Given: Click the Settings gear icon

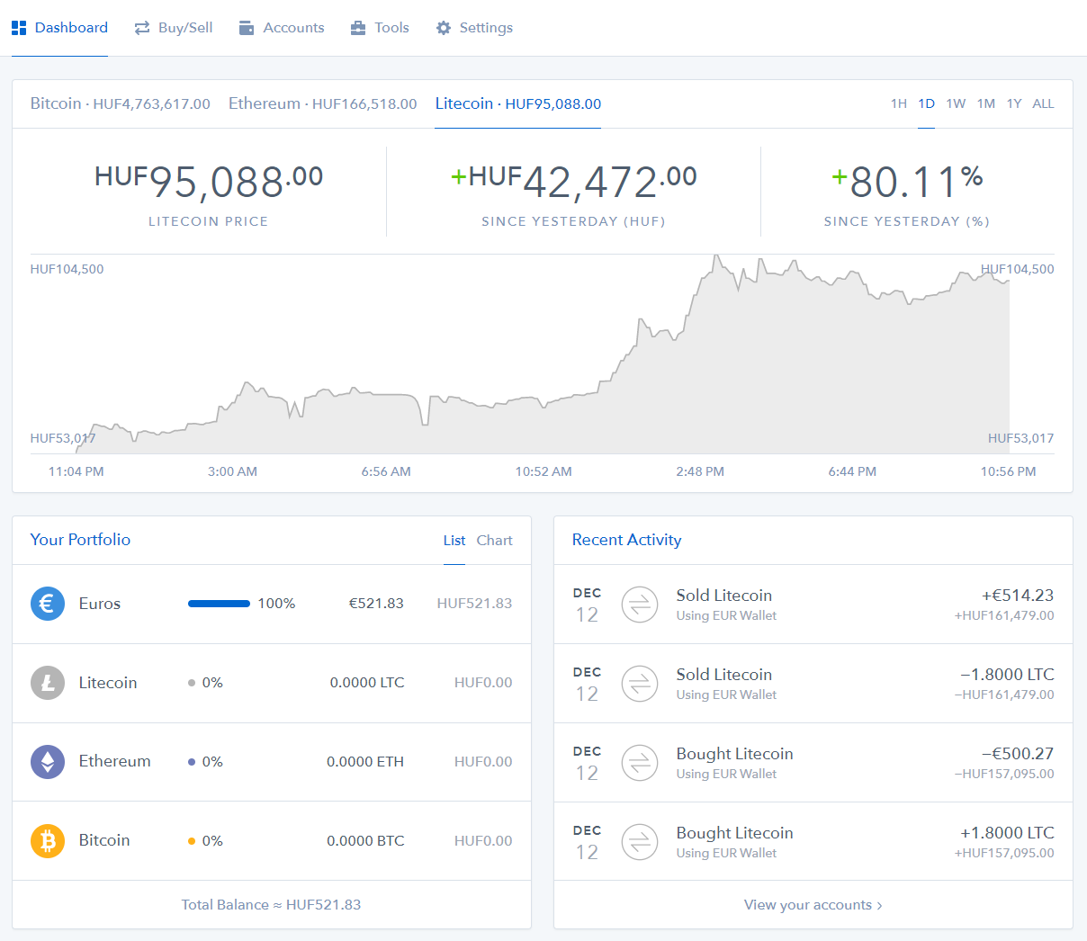Looking at the screenshot, I should (444, 28).
